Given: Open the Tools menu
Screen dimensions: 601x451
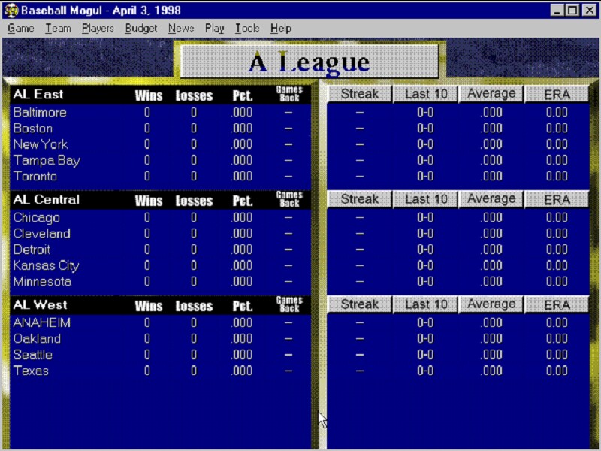Looking at the screenshot, I should point(247,29).
